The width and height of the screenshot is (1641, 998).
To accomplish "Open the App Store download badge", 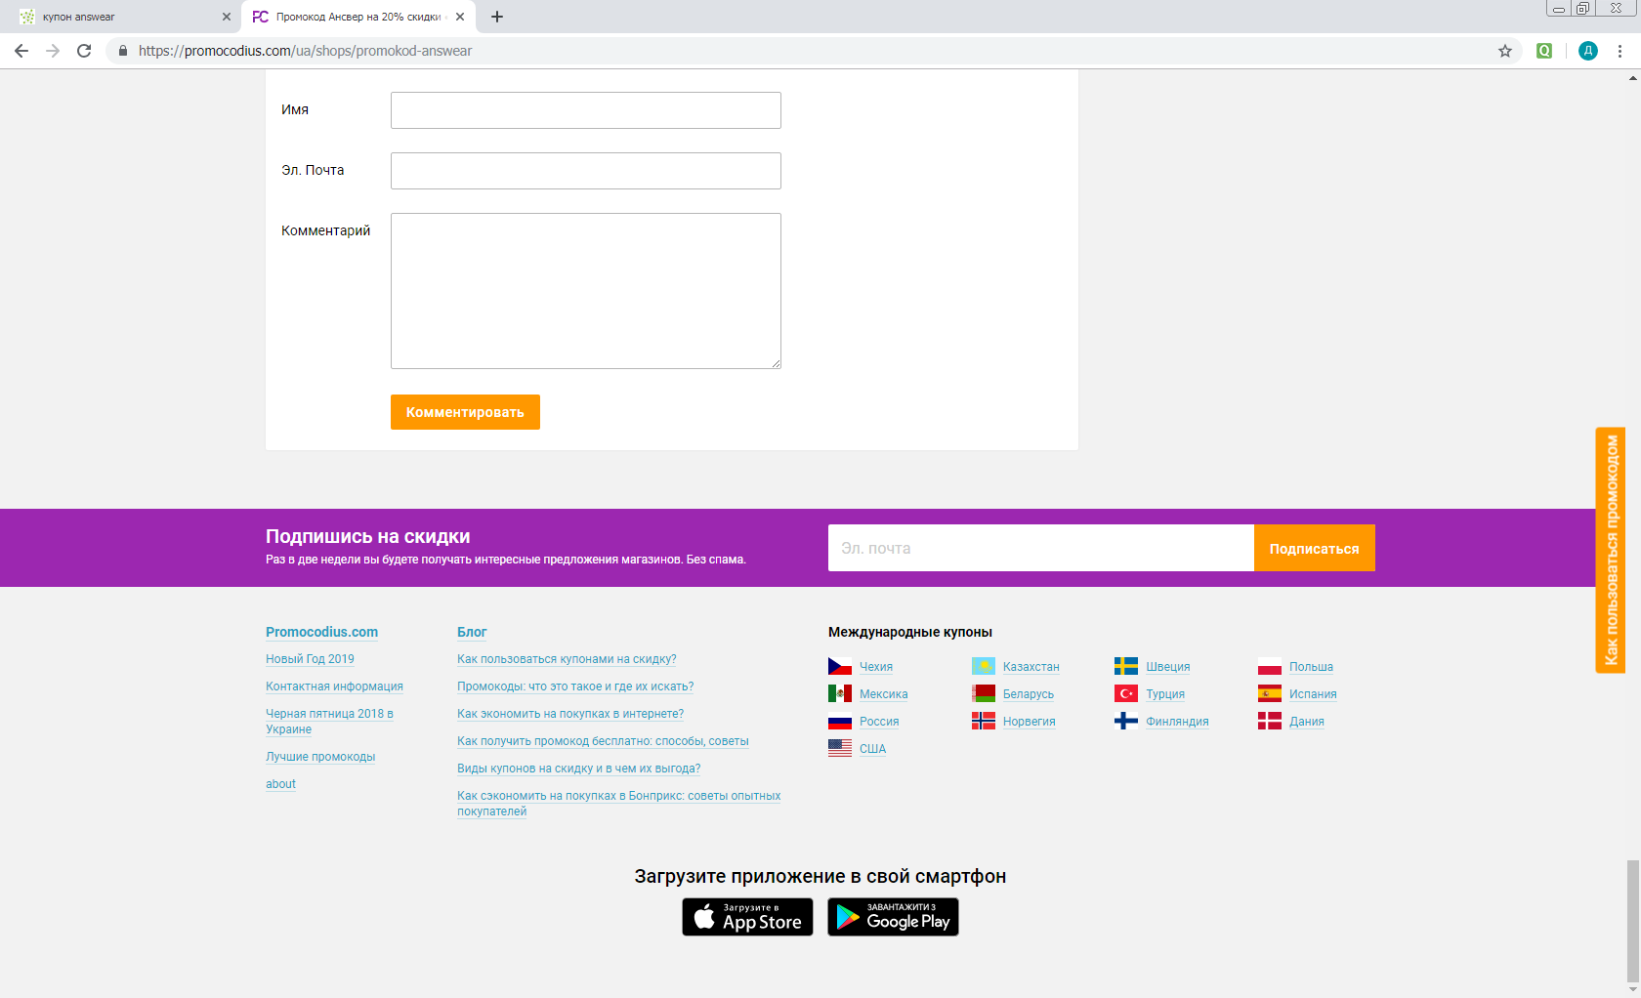I will coord(747,917).
